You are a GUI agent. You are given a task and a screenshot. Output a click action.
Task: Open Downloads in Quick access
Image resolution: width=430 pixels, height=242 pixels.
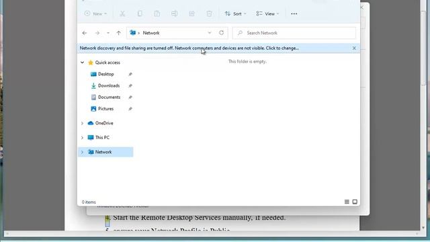point(109,85)
